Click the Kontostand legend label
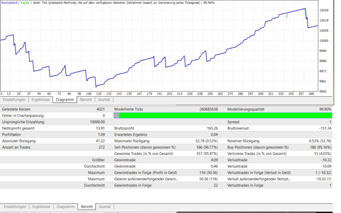 pyautogui.click(x=9, y=3)
